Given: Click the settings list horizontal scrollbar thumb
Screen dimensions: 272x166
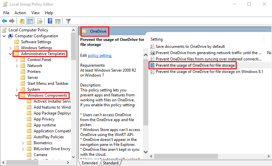Looking at the screenshot, I should tap(186, 156).
